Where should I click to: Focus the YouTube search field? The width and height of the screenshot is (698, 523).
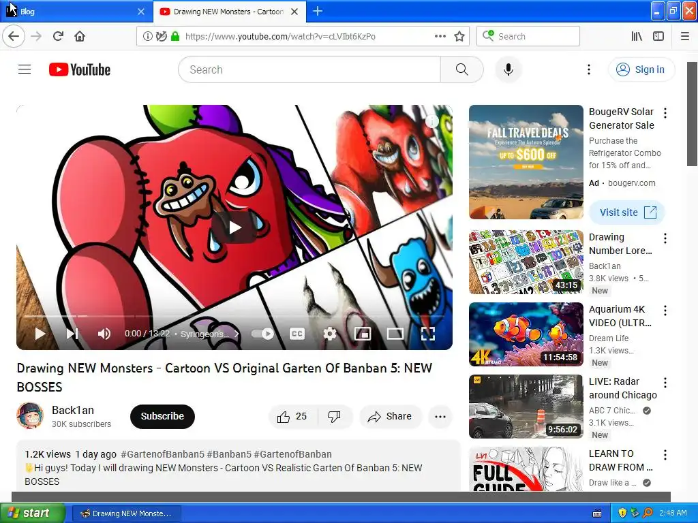click(309, 69)
